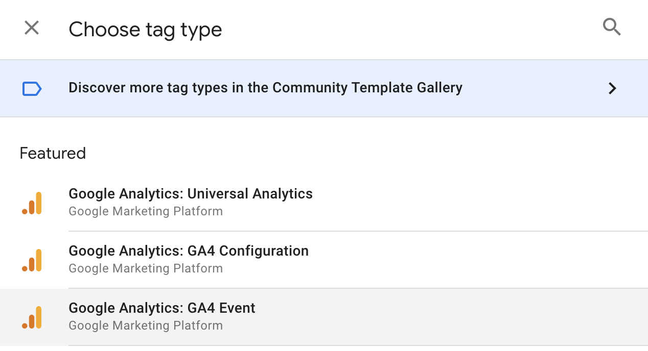This screenshot has width=648, height=351.
Task: Pick Google Analytics: GA4 Event title
Action: coord(162,308)
